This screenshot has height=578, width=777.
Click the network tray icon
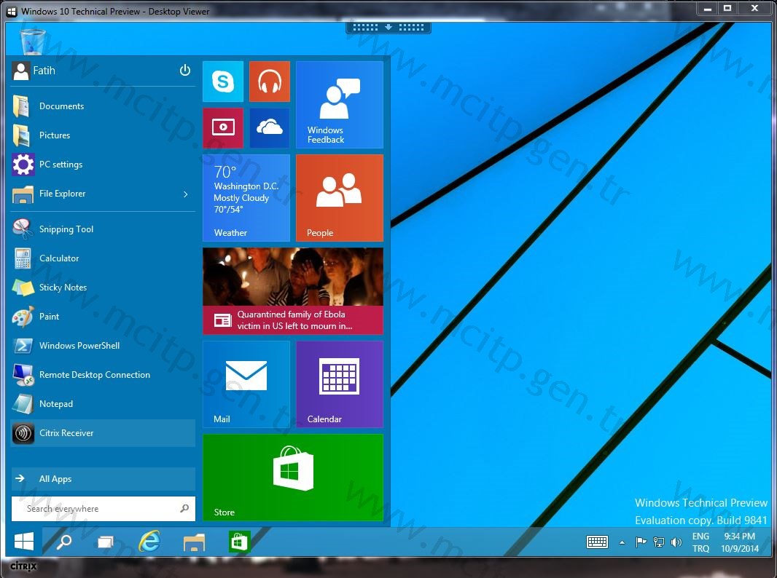pyautogui.click(x=659, y=542)
